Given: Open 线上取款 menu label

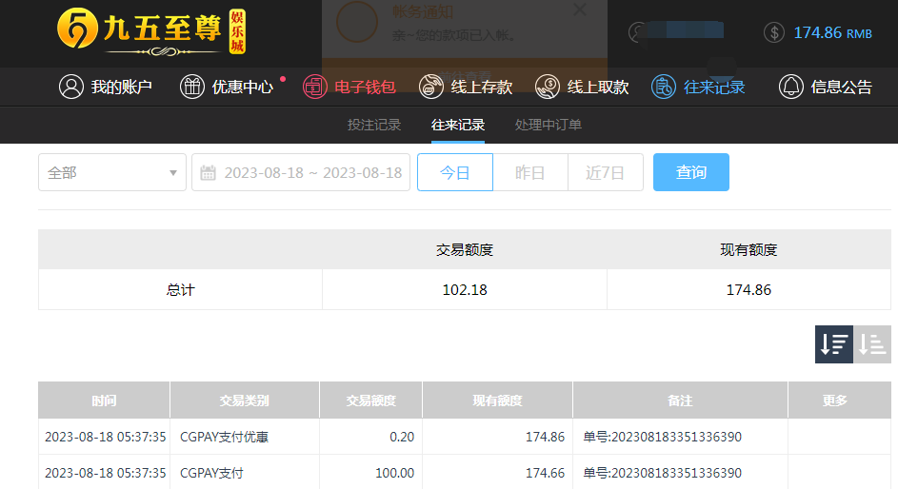Looking at the screenshot, I should (x=598, y=87).
